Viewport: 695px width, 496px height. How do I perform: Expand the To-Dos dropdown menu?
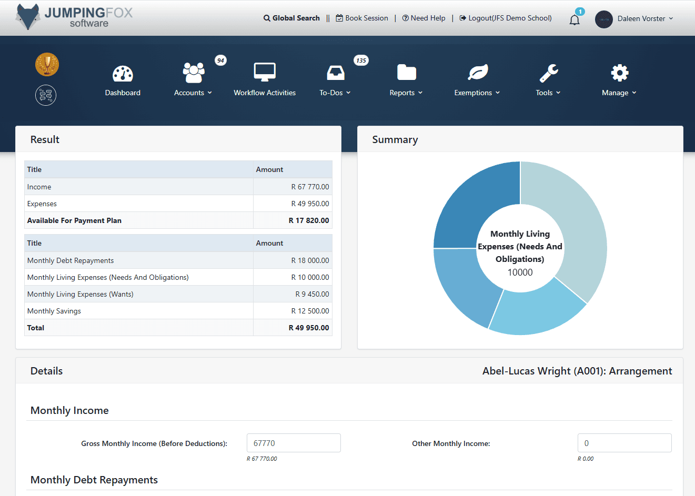335,93
